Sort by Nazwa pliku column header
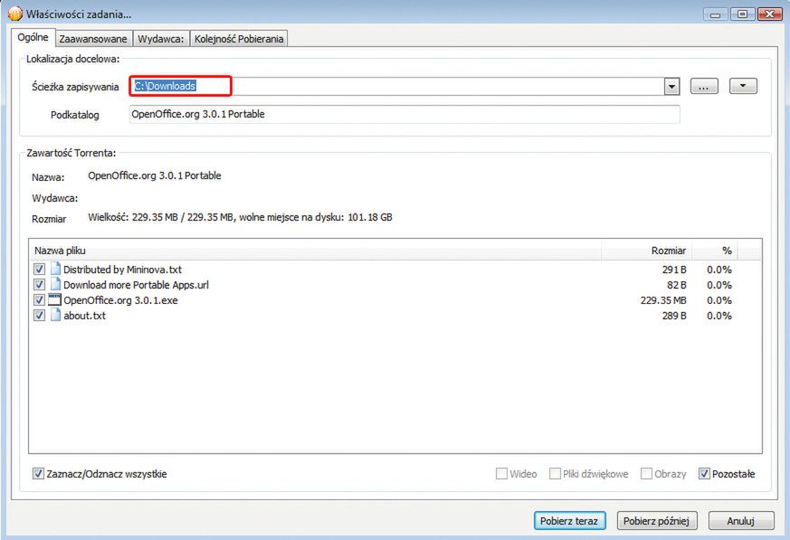This screenshot has width=790, height=540. (x=315, y=251)
